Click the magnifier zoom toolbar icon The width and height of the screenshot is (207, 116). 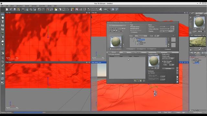(x=89, y=9)
